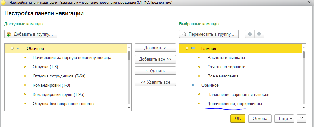Image resolution: width=314 pixels, height=127 pixels.
Task: Click available commands scrollbar thumb
Action: tap(129, 56)
